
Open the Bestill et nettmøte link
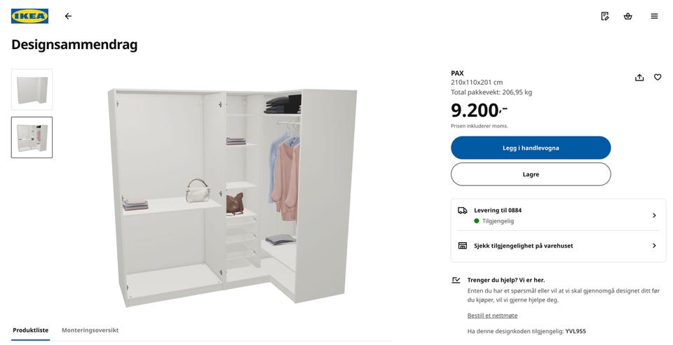(492, 316)
